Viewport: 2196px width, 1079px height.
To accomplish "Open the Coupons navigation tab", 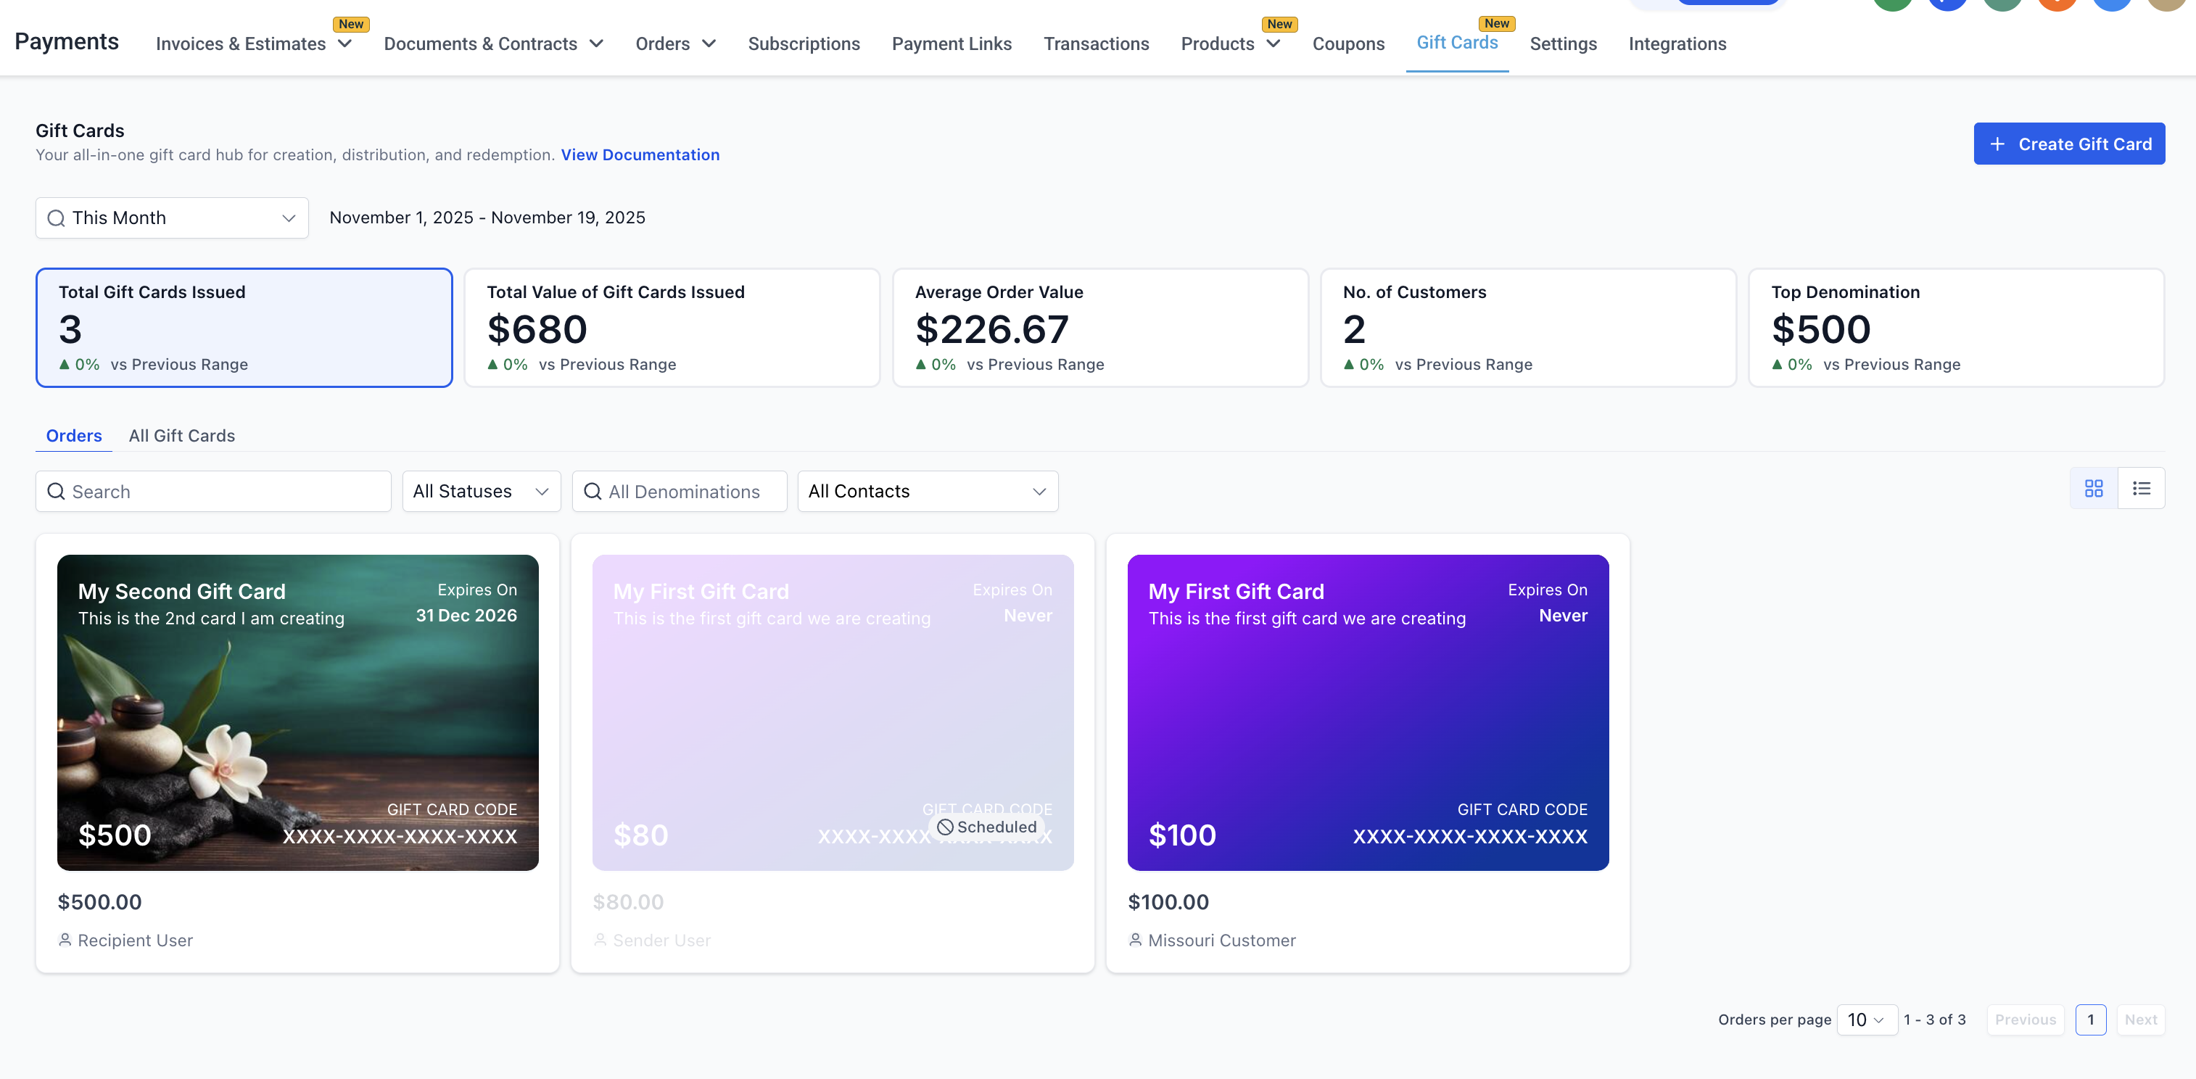I will [1347, 44].
